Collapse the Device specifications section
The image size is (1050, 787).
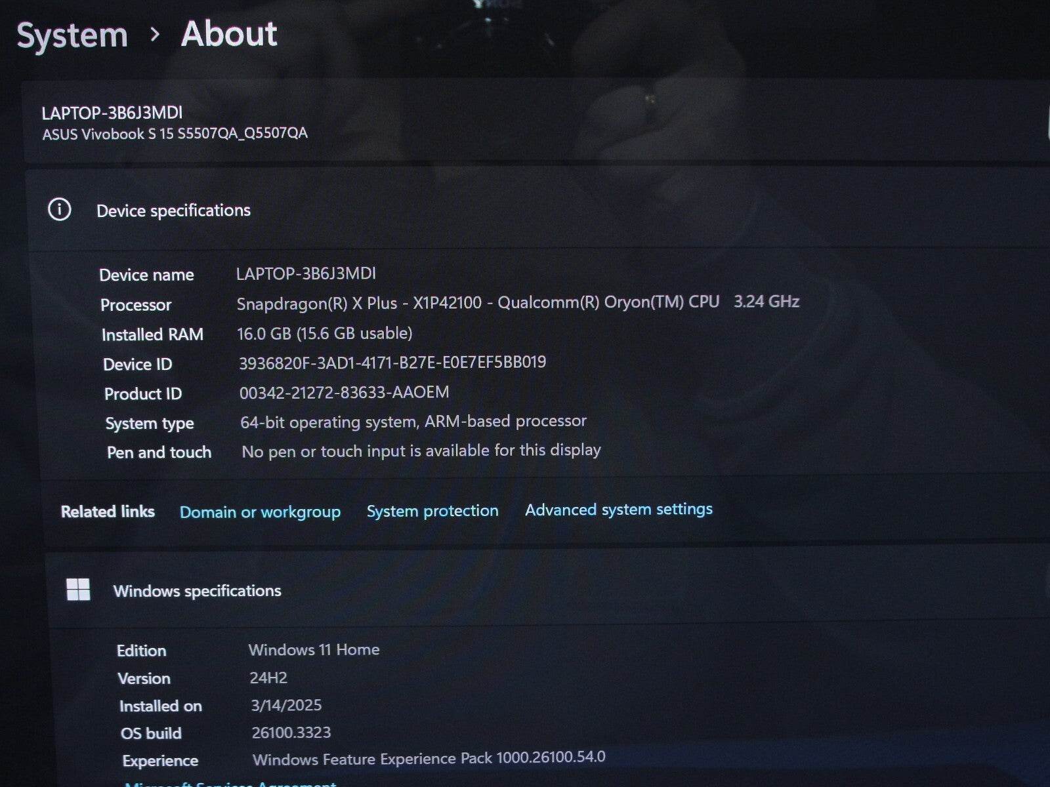[x=173, y=211]
